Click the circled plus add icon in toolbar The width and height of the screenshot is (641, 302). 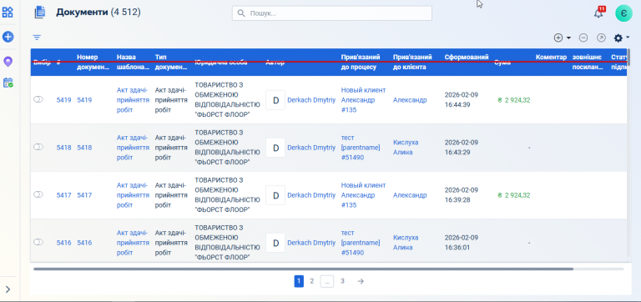click(558, 38)
